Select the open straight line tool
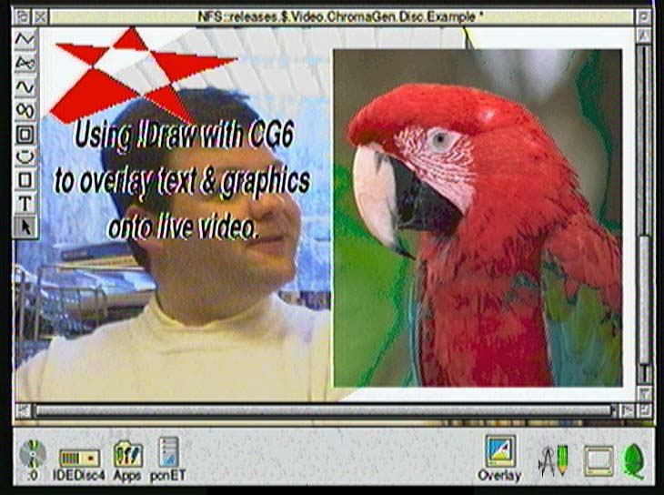This screenshot has height=495, width=664. click(x=25, y=39)
